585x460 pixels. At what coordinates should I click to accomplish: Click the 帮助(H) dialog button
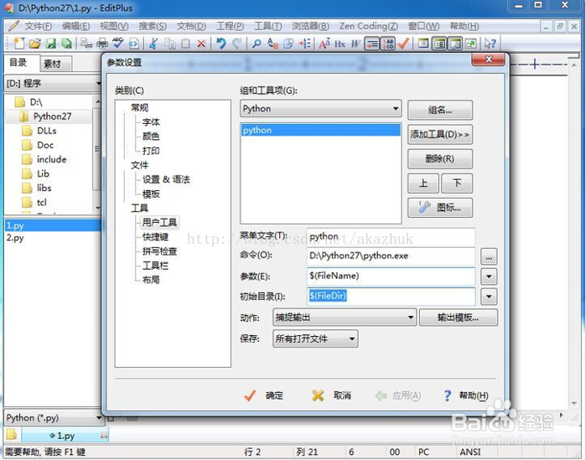pos(466,395)
